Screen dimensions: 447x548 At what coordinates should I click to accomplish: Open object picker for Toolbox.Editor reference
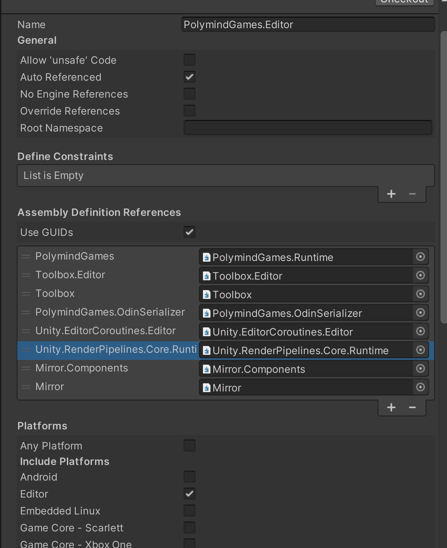pos(420,276)
